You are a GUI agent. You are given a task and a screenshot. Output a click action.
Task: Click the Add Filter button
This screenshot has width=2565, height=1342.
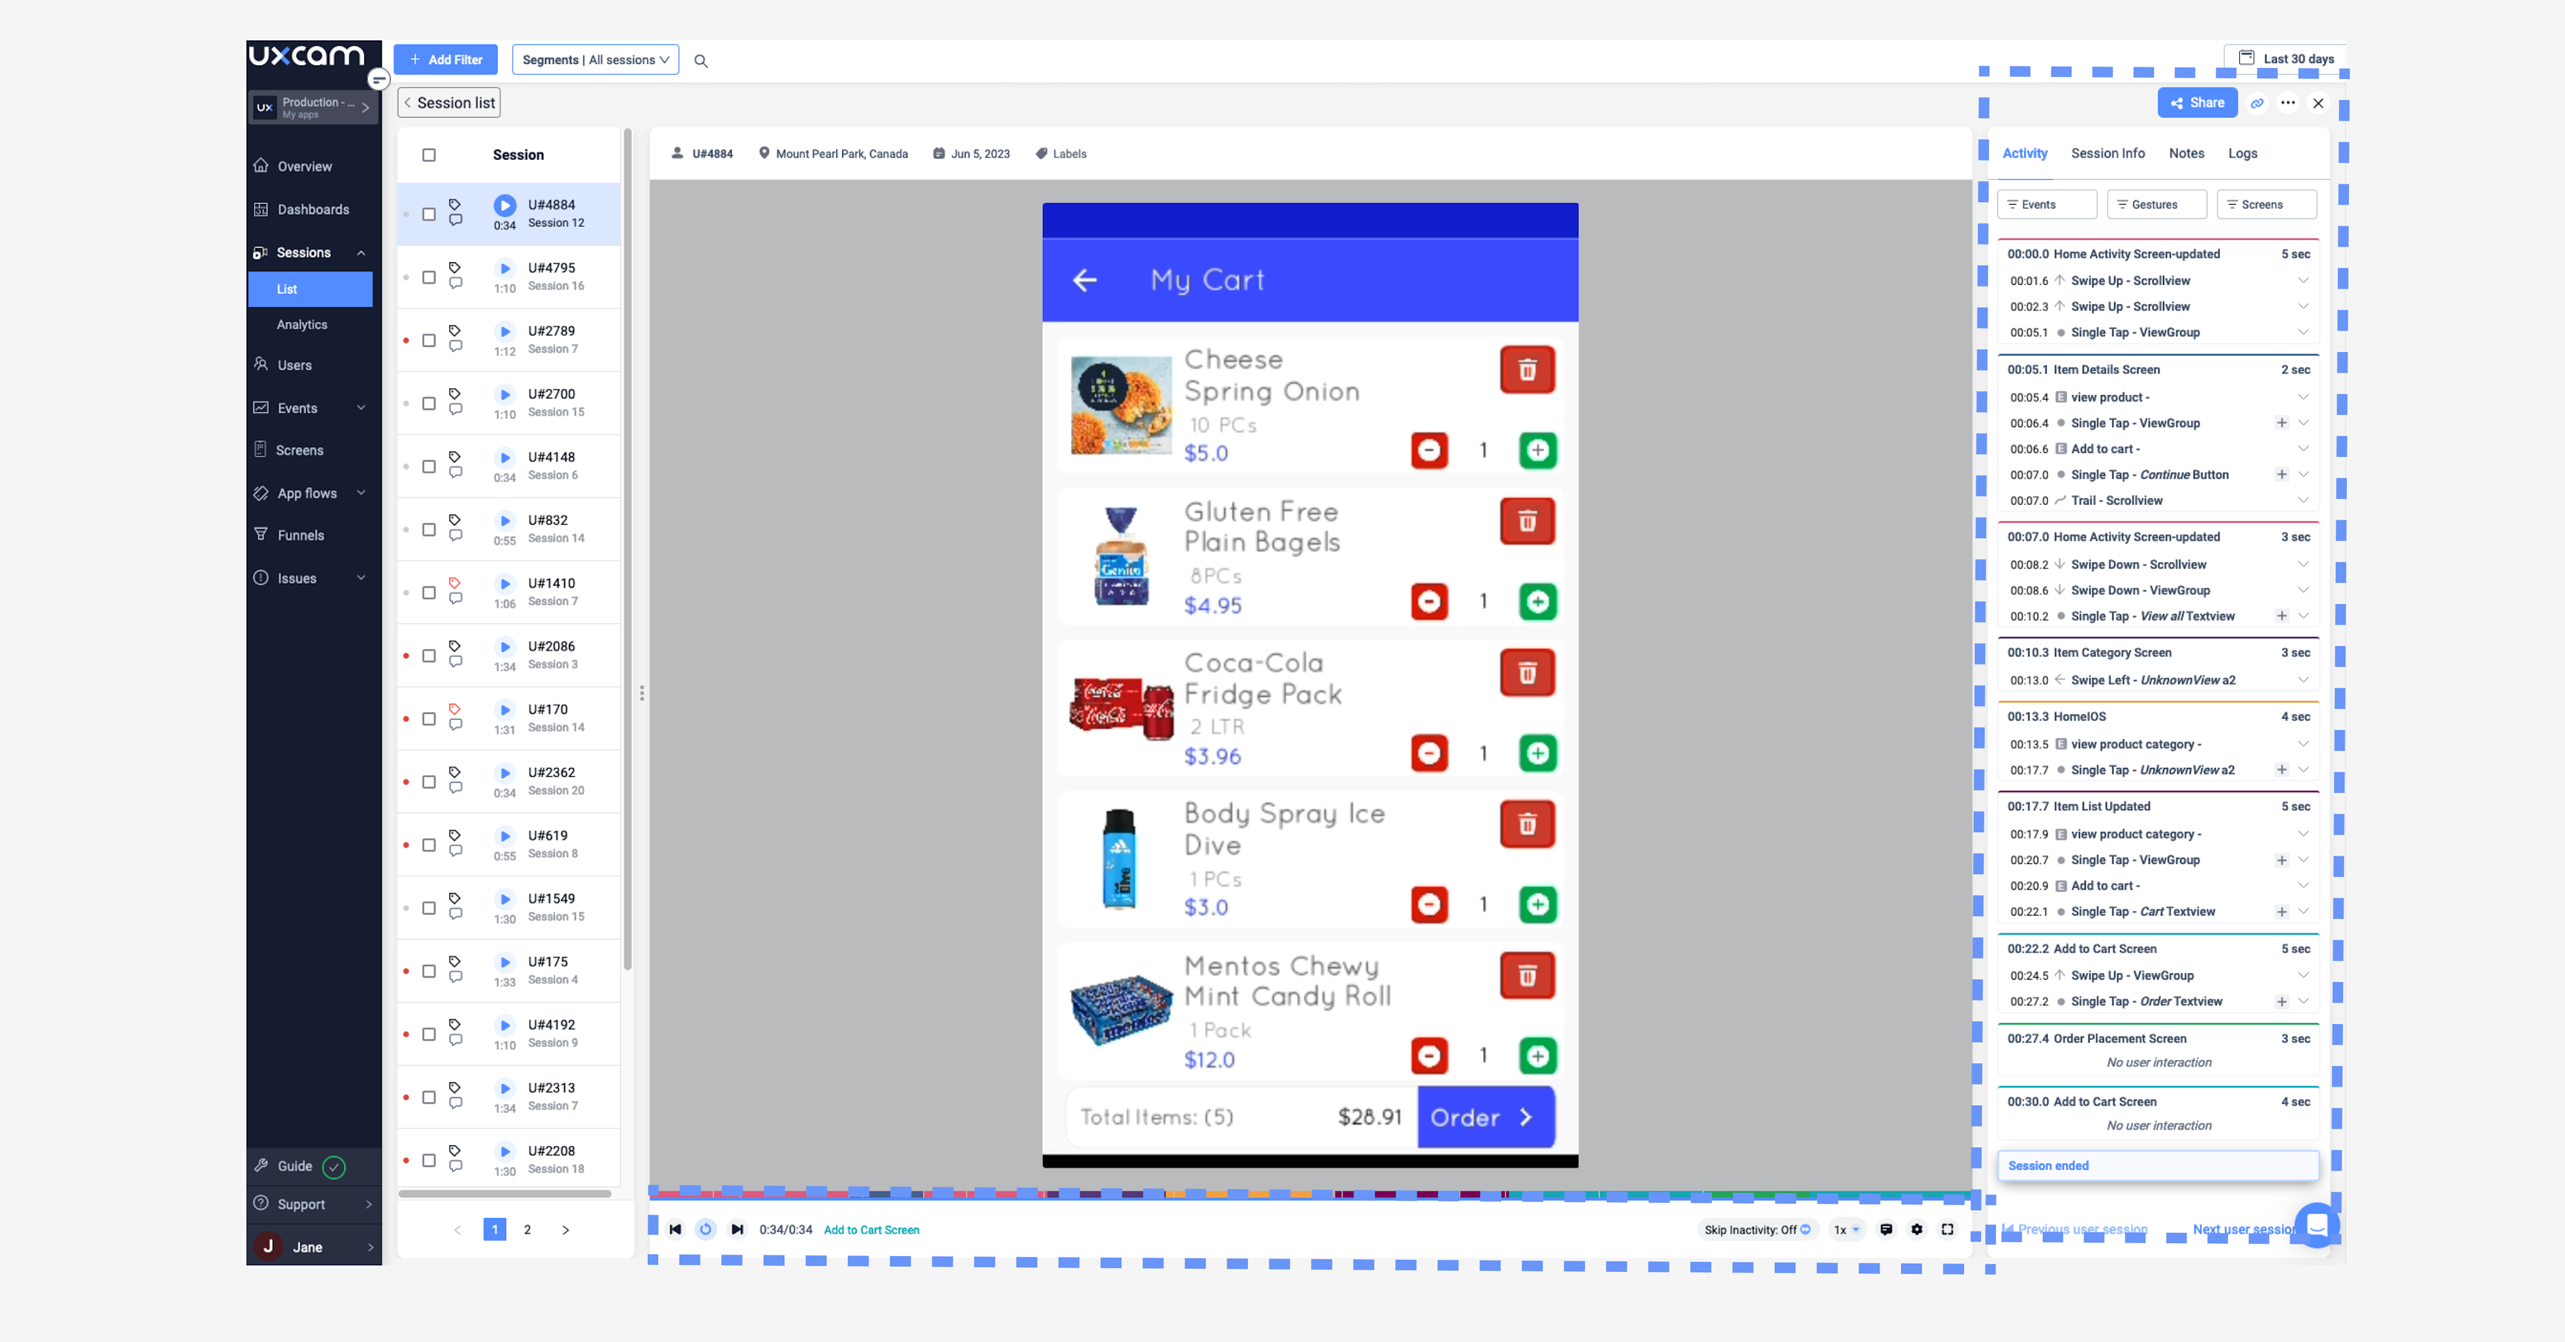[x=445, y=60]
